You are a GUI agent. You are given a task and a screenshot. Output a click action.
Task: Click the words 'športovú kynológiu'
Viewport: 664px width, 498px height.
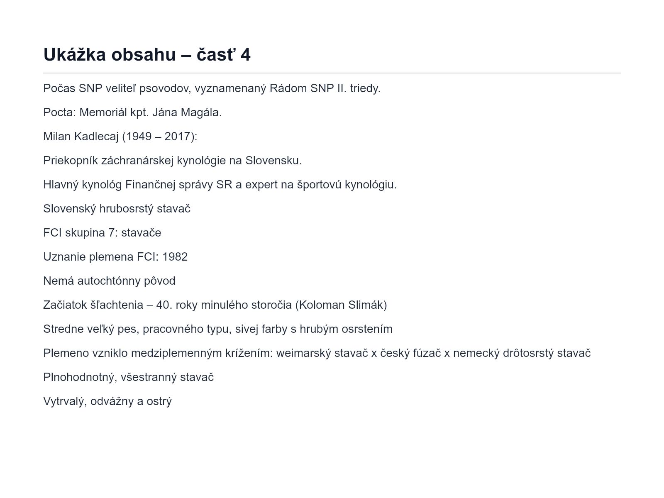pyautogui.click(x=347, y=185)
